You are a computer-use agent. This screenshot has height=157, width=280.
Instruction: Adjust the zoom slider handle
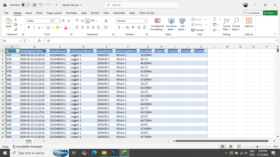click(257, 146)
